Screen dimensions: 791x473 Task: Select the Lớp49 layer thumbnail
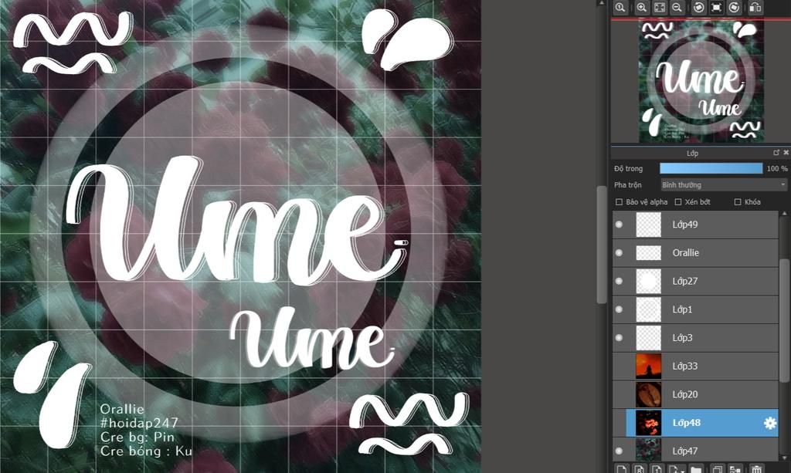coord(648,225)
